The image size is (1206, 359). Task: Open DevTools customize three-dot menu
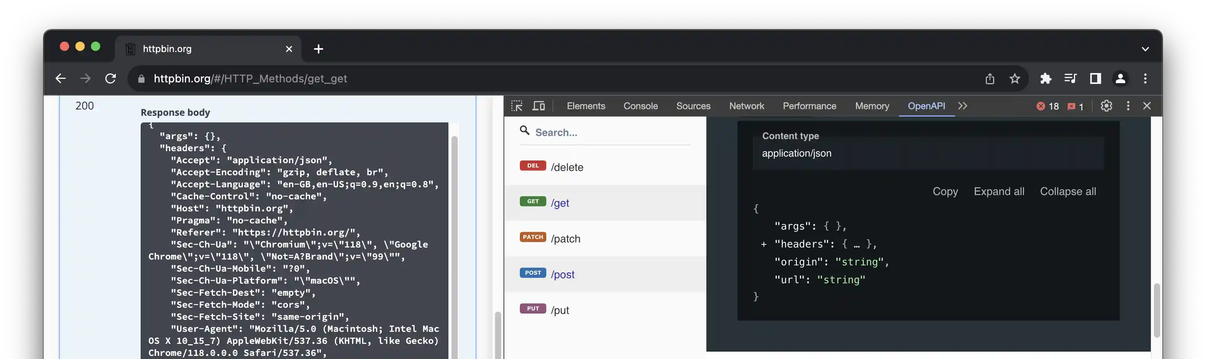click(1128, 106)
